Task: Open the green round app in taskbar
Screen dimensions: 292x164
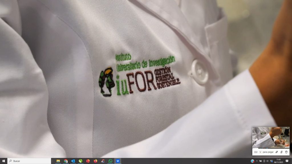Action: [81, 161]
